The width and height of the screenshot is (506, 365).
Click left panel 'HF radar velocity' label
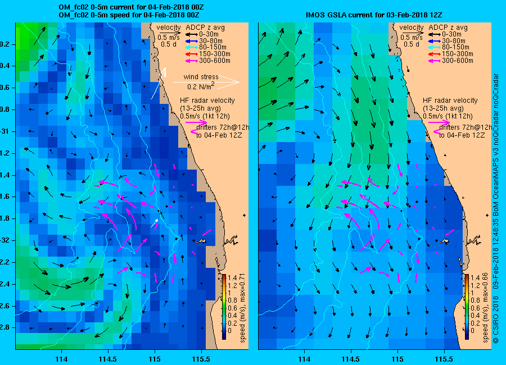(207, 101)
